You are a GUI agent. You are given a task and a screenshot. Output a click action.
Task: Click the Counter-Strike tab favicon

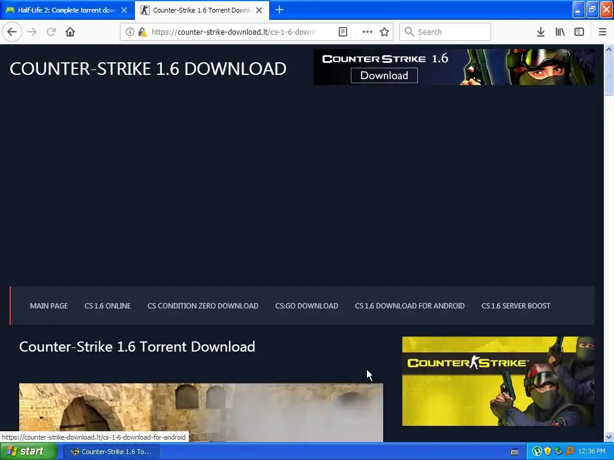tap(145, 10)
